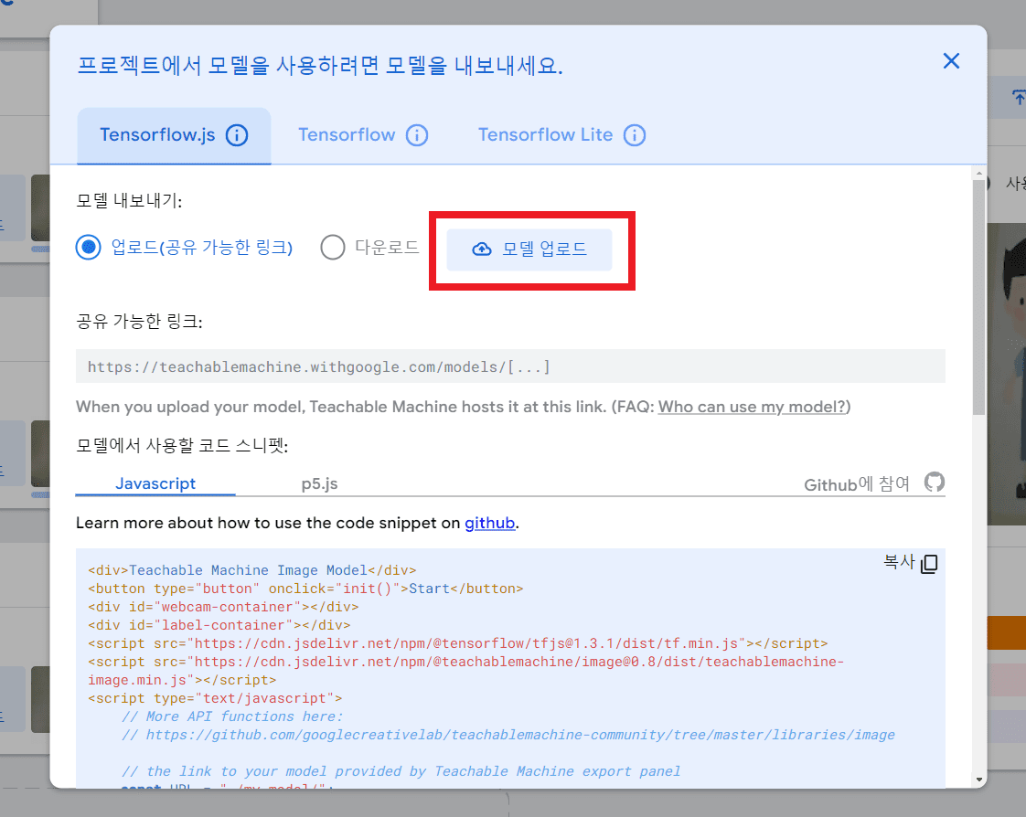Click the script type text/javascript line

215,698
